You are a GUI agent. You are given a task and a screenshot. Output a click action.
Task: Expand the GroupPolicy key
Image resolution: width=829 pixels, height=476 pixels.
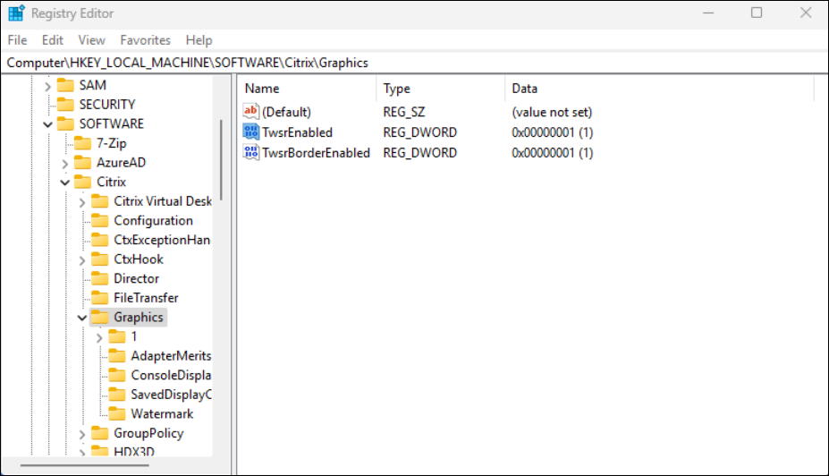click(x=82, y=434)
